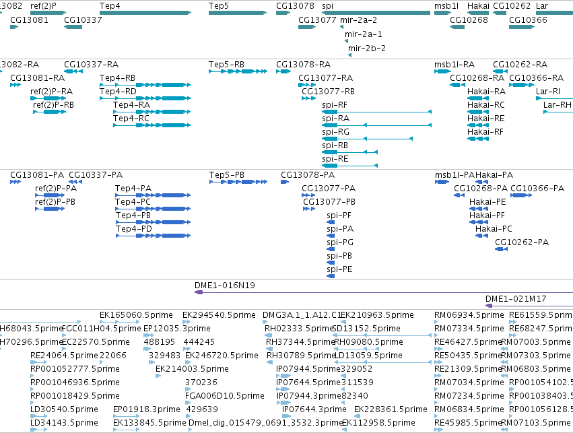The height and width of the screenshot is (433, 573).
Task: Select the Tep4-RA transcript label
Action: pos(131,105)
